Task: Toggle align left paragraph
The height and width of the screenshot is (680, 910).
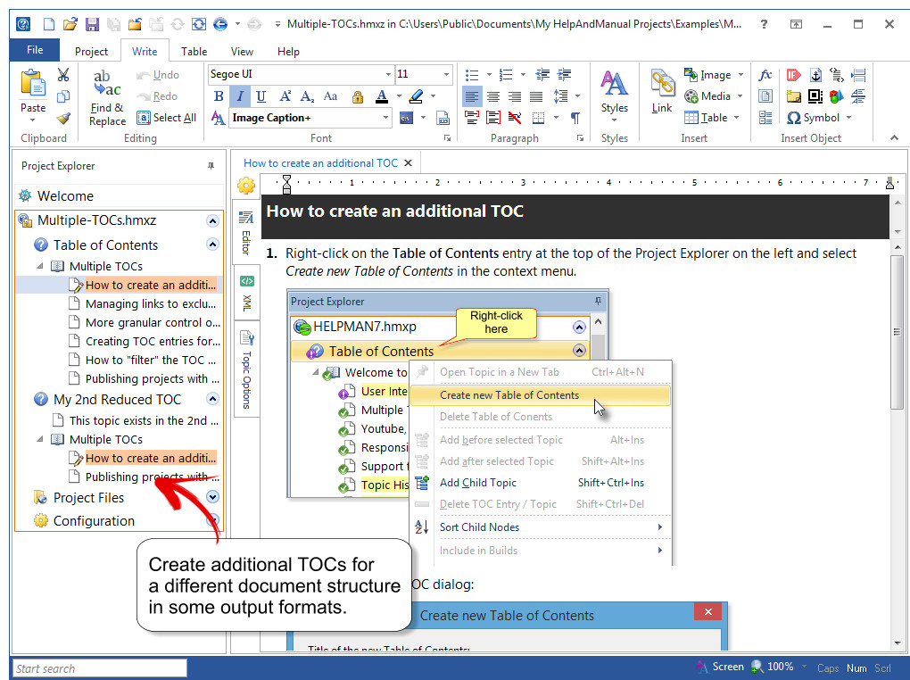Action: [x=472, y=96]
